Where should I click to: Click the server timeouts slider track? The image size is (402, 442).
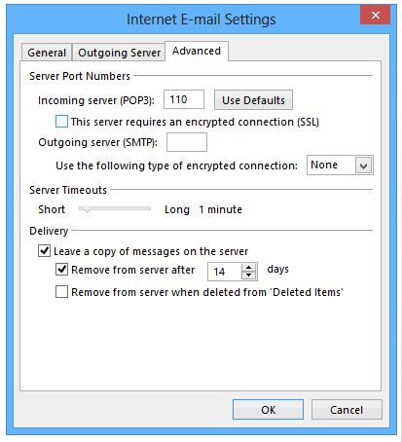115,208
